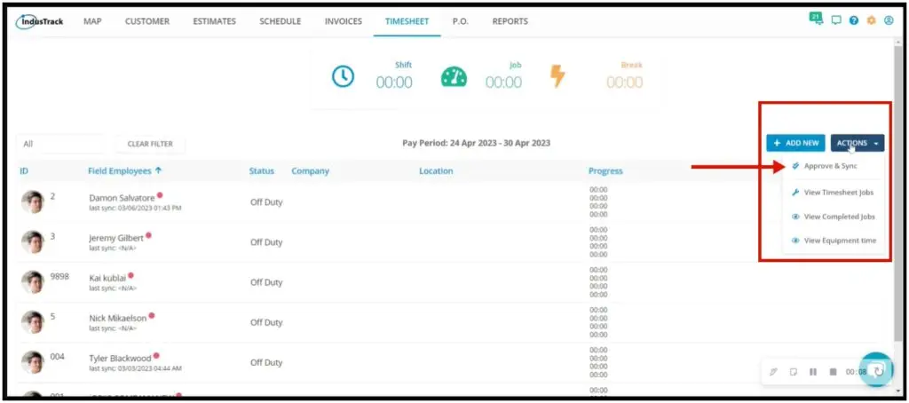The width and height of the screenshot is (909, 403).
Task: Click red status dot beside Jeremy Gilbert
Action: (149, 235)
